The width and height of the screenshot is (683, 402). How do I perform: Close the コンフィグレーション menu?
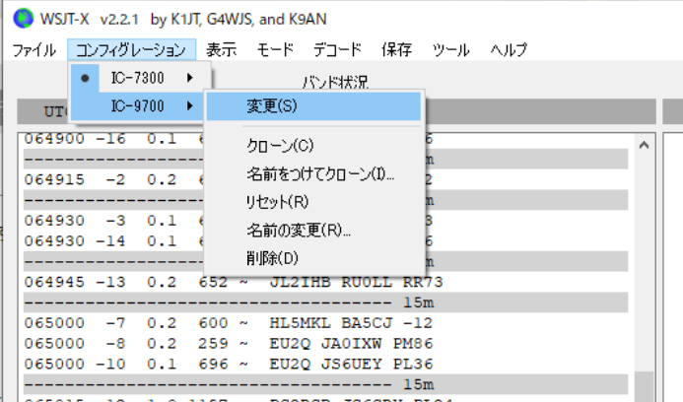[x=131, y=49]
